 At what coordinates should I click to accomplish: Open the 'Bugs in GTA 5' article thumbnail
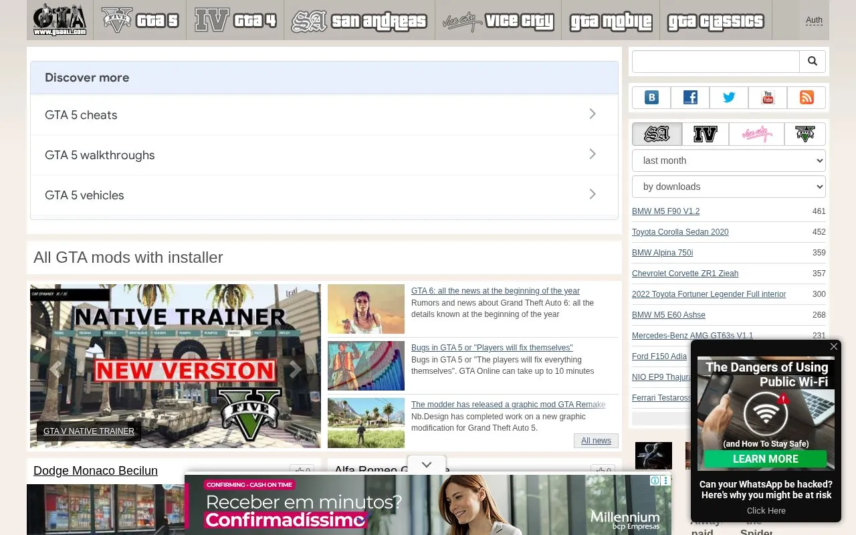366,366
